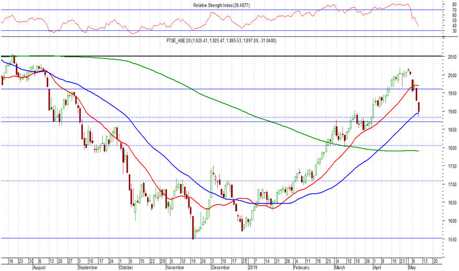Viewport: 459px width, 271px height.
Task: Click the 30 date label before August
Action: click(31, 261)
